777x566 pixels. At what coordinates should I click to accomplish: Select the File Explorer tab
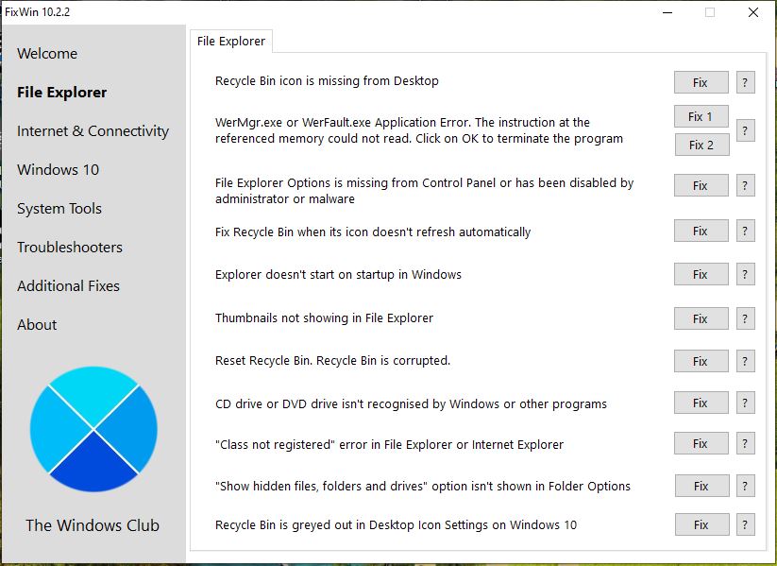click(231, 41)
